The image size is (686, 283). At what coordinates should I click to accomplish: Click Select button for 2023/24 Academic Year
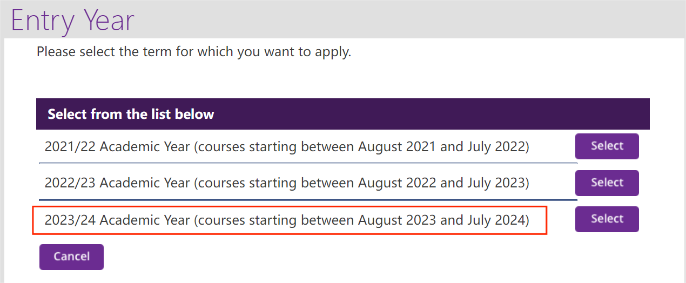tap(607, 219)
